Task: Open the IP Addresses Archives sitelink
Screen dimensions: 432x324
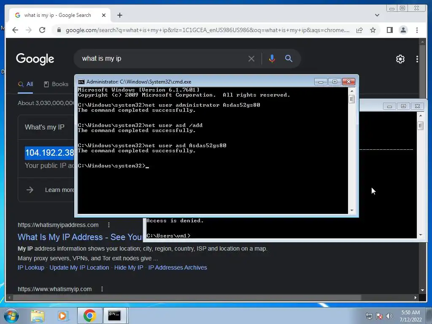Action: (178, 267)
